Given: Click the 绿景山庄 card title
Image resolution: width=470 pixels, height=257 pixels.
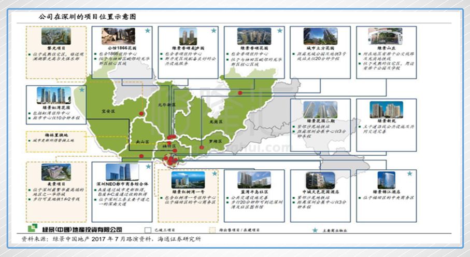Looking at the screenshot, I should [387, 48].
